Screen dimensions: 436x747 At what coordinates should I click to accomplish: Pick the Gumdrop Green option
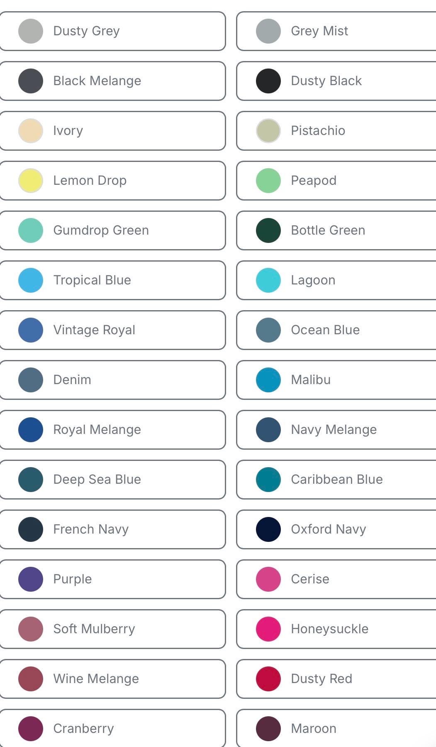point(31,230)
